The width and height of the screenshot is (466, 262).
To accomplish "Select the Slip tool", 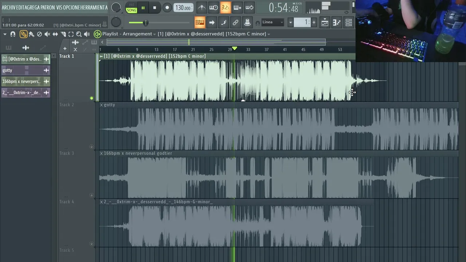I will point(55,34).
